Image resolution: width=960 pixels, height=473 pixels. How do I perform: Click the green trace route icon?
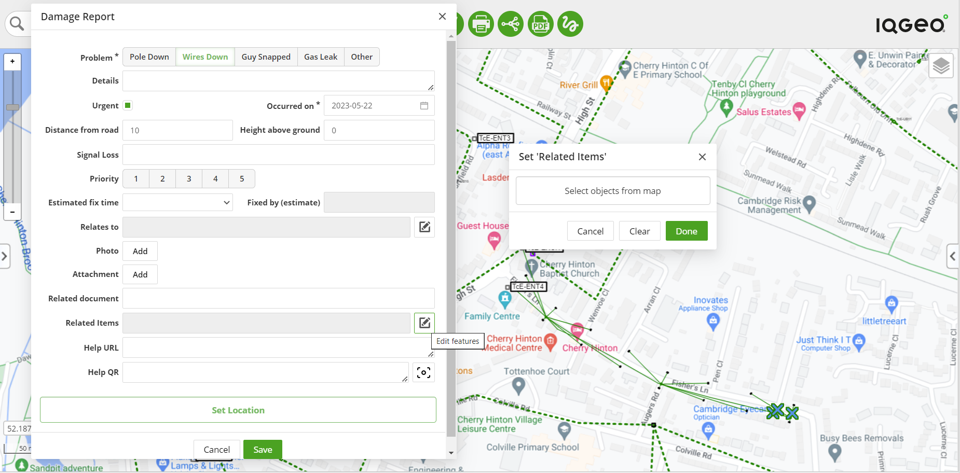click(570, 24)
